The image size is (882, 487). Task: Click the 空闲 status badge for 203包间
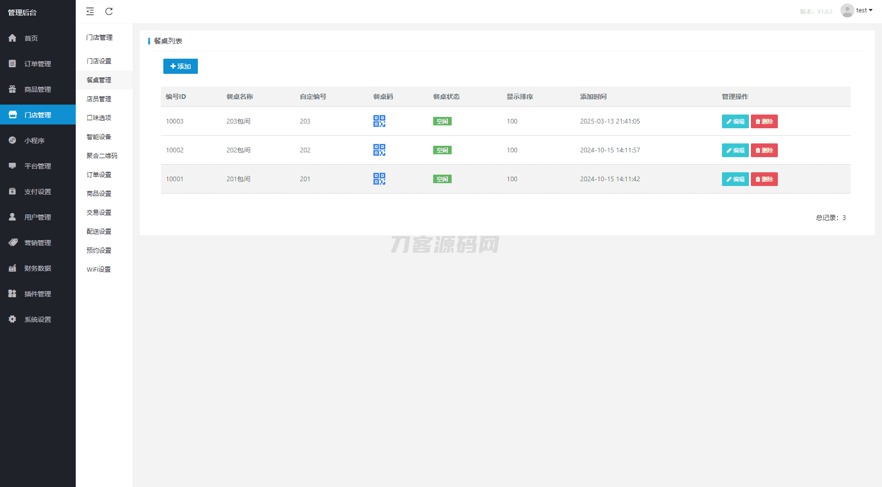pos(442,122)
